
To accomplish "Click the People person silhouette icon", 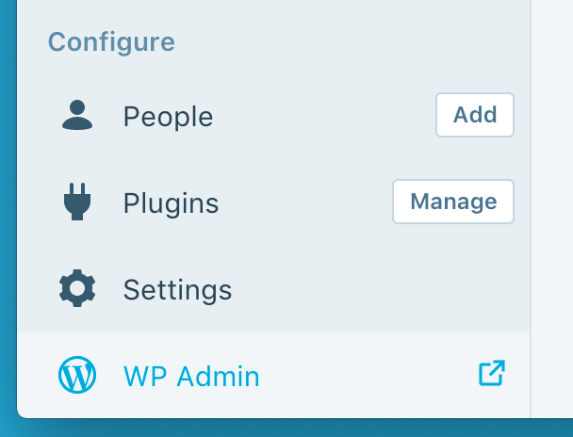I will click(77, 115).
